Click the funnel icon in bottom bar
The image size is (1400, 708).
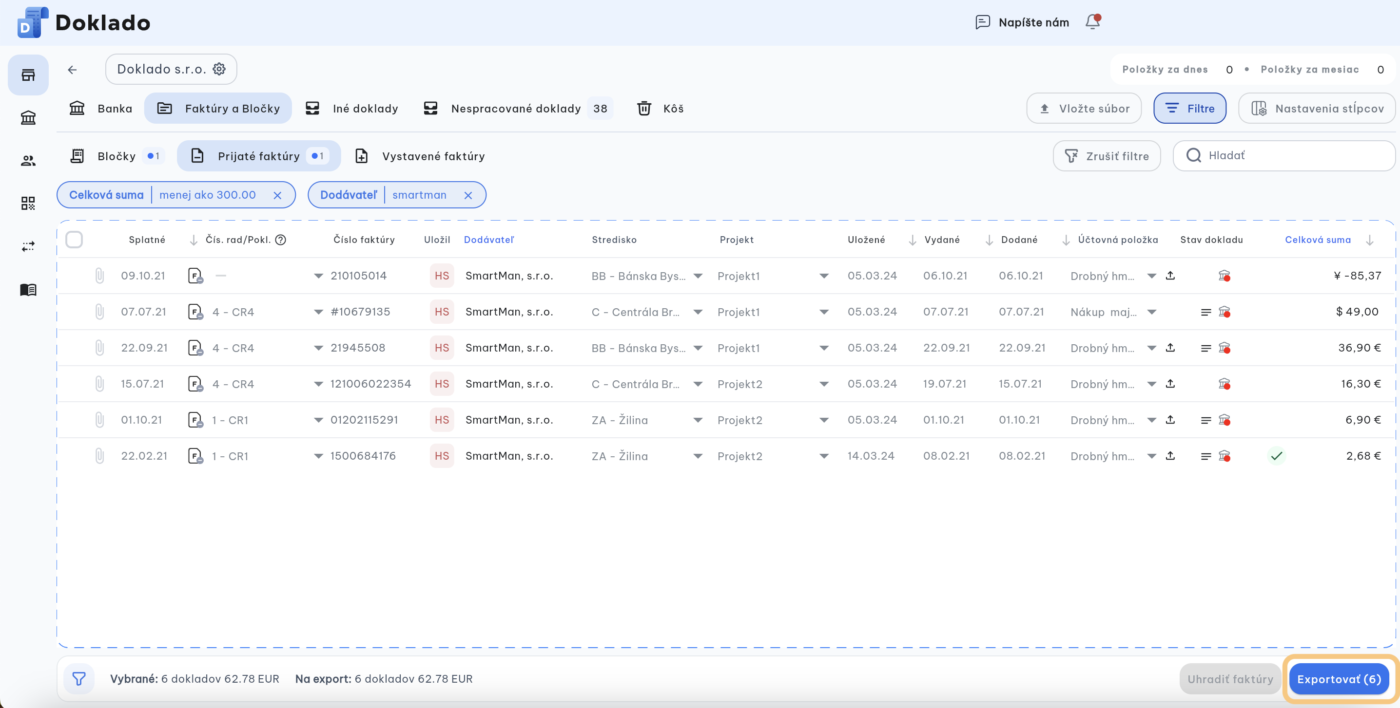pyautogui.click(x=79, y=679)
